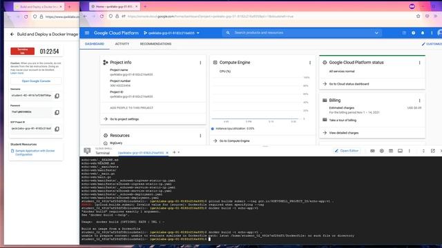Open the project selector dropdown in the header

(x=171, y=33)
